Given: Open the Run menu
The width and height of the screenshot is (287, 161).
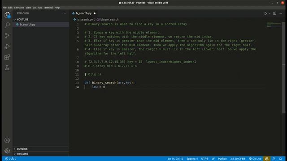Looking at the screenshot, I should click(x=39, y=8).
